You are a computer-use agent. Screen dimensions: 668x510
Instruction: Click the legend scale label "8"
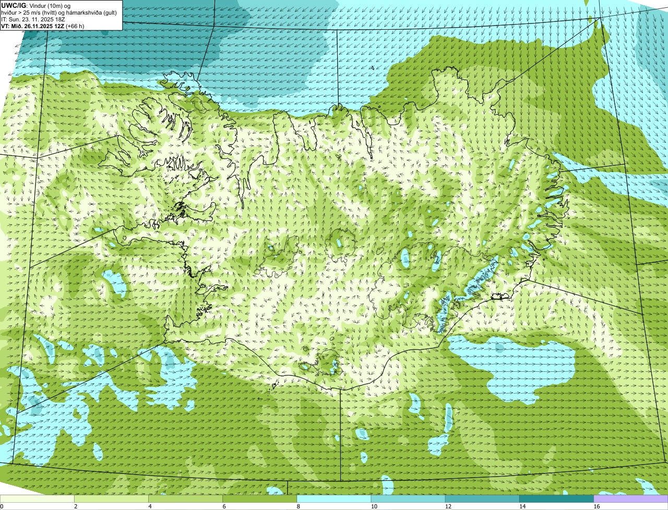pyautogui.click(x=298, y=506)
